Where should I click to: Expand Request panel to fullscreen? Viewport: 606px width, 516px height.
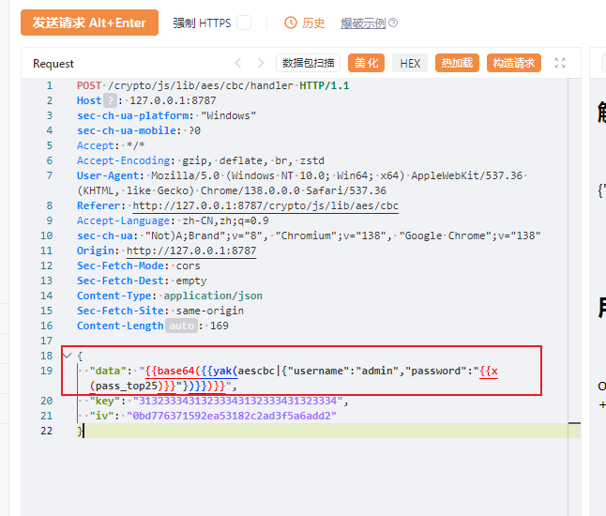[x=560, y=63]
